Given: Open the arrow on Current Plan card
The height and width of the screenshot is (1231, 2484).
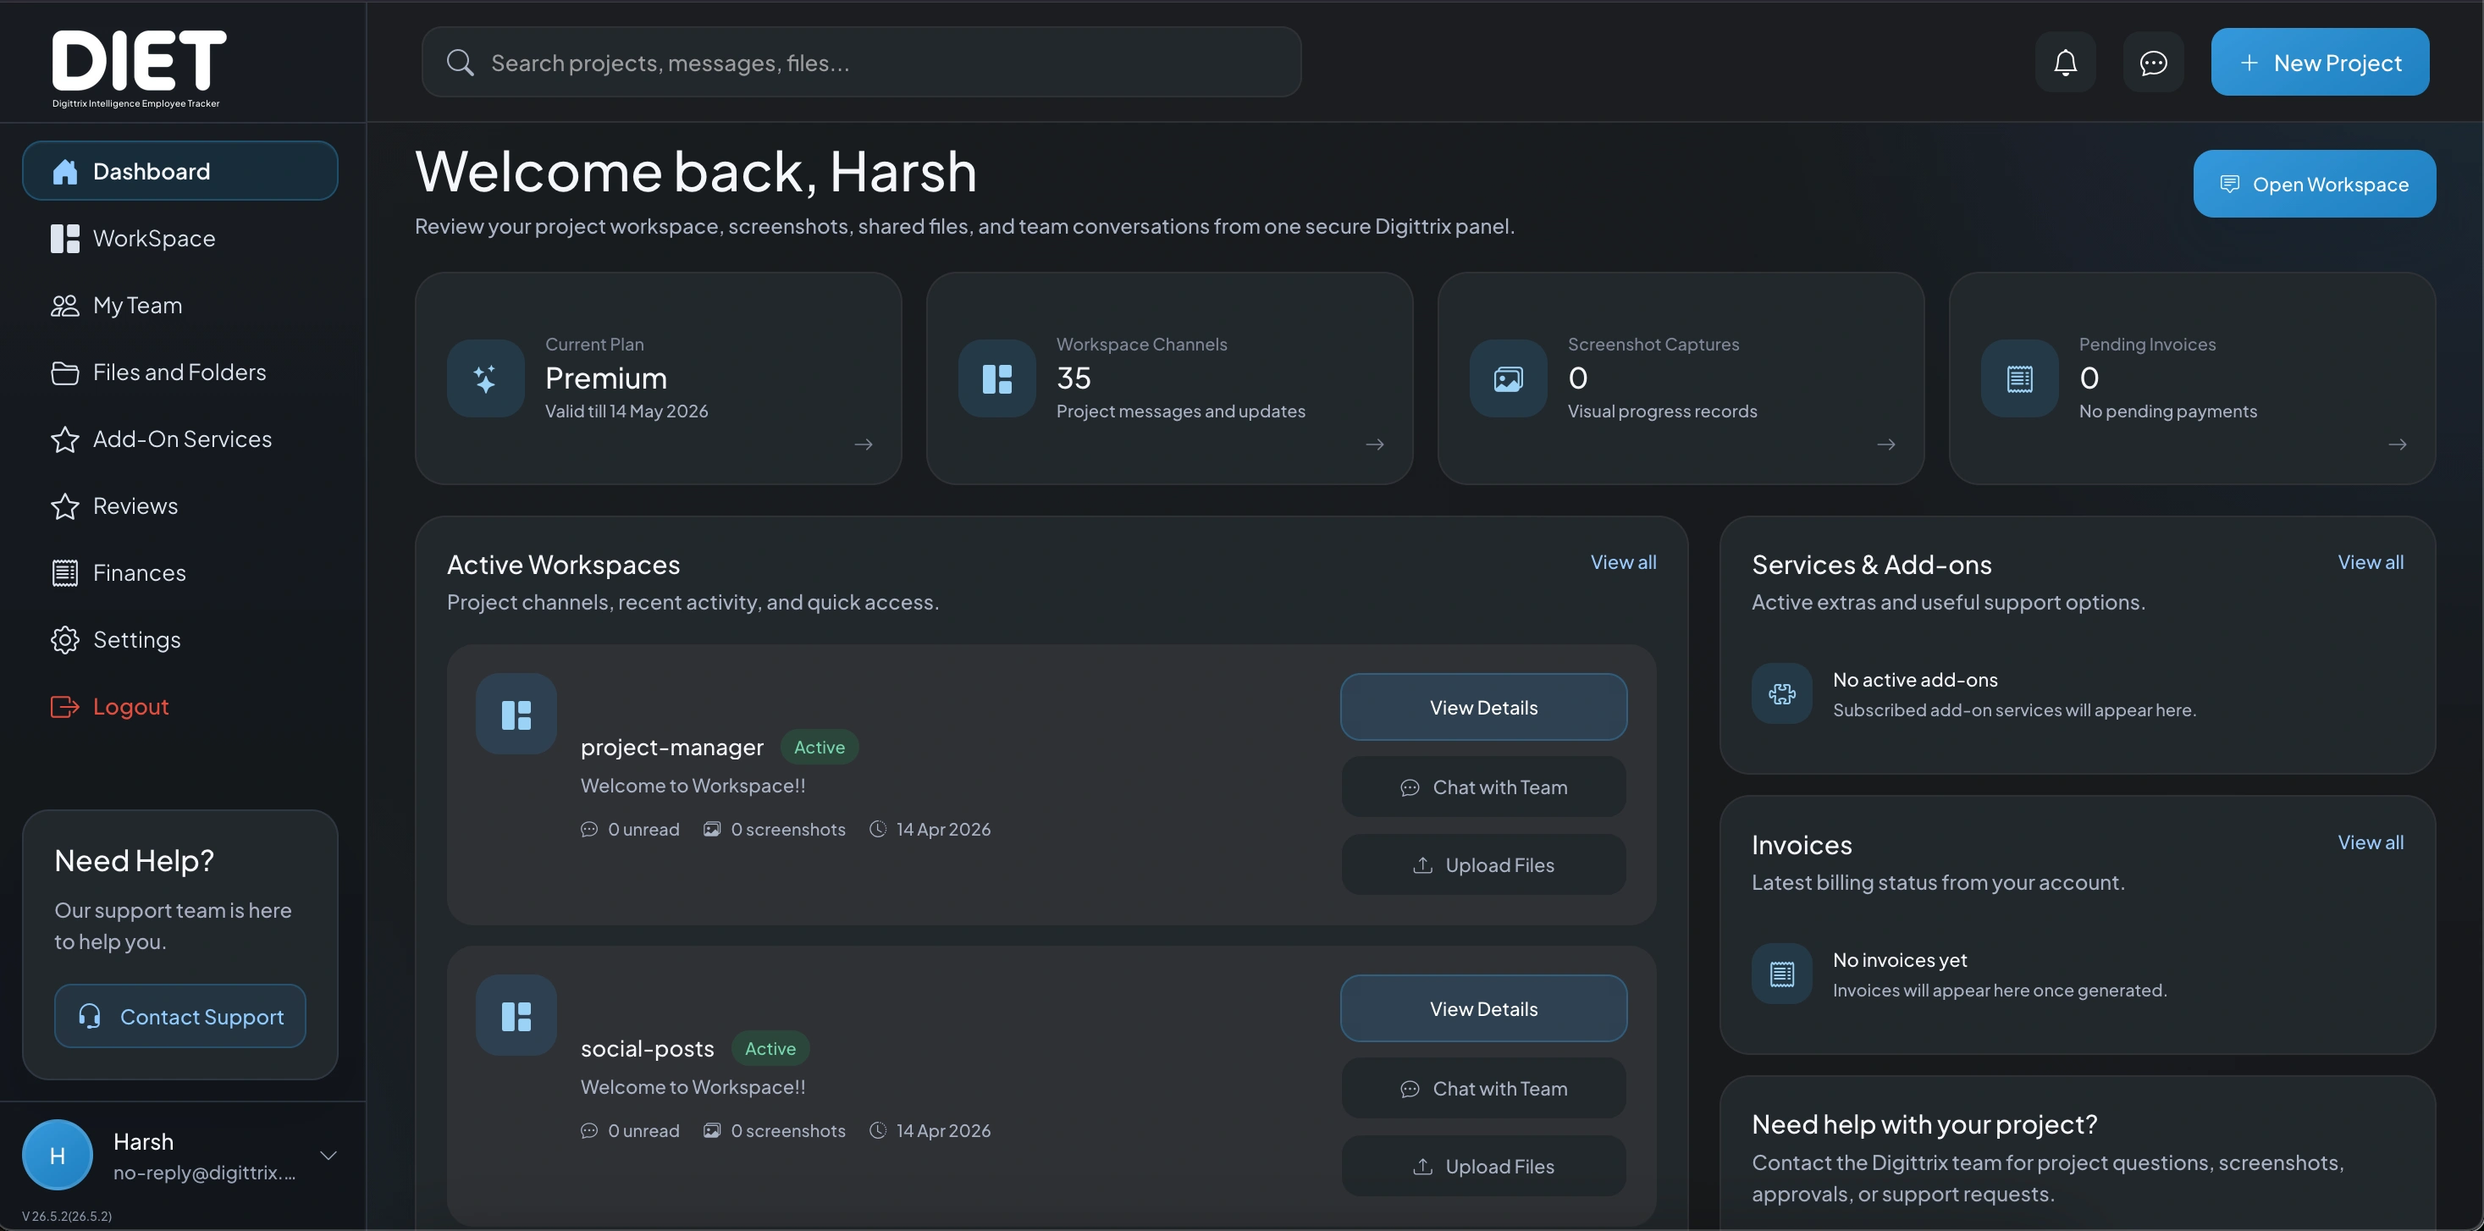Looking at the screenshot, I should [x=863, y=444].
